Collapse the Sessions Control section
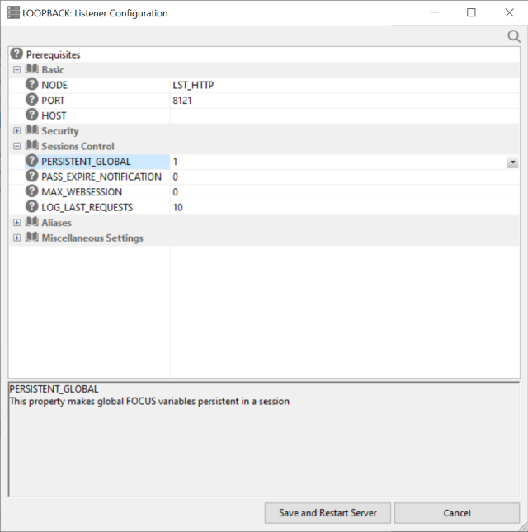The height and width of the screenshot is (532, 528). pyautogui.click(x=17, y=146)
